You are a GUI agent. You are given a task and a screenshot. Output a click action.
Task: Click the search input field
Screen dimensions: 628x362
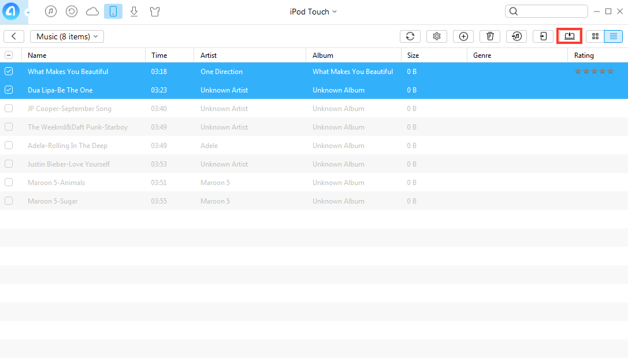coord(547,12)
